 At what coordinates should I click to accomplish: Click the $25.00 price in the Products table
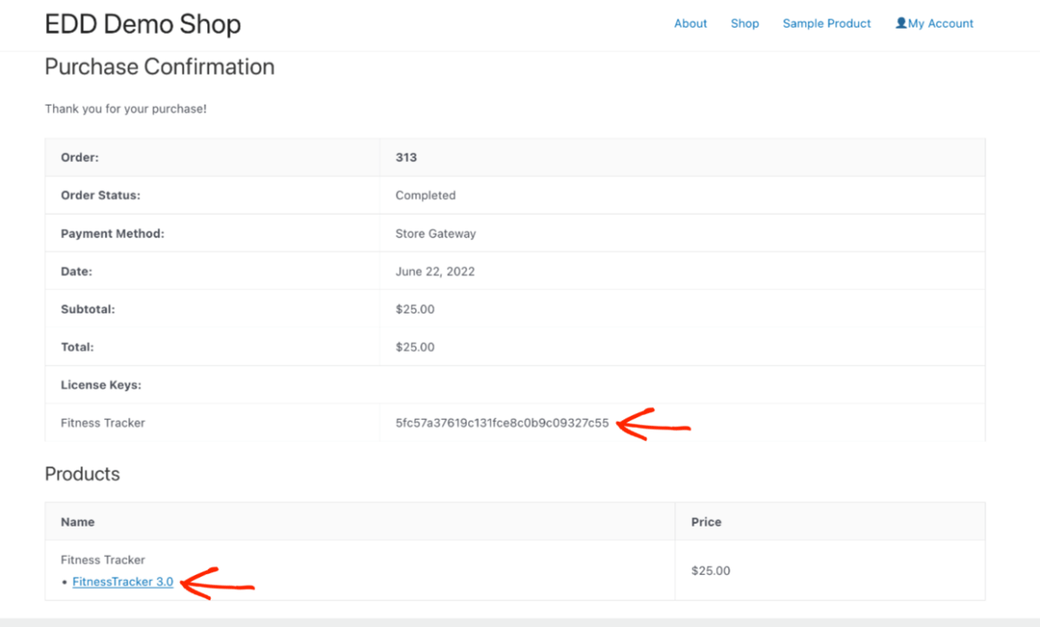[711, 571]
